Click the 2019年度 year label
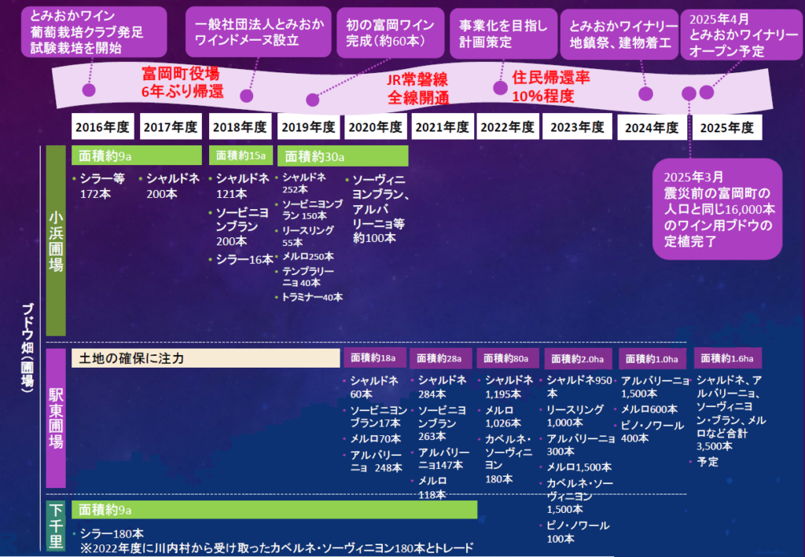 (308, 126)
